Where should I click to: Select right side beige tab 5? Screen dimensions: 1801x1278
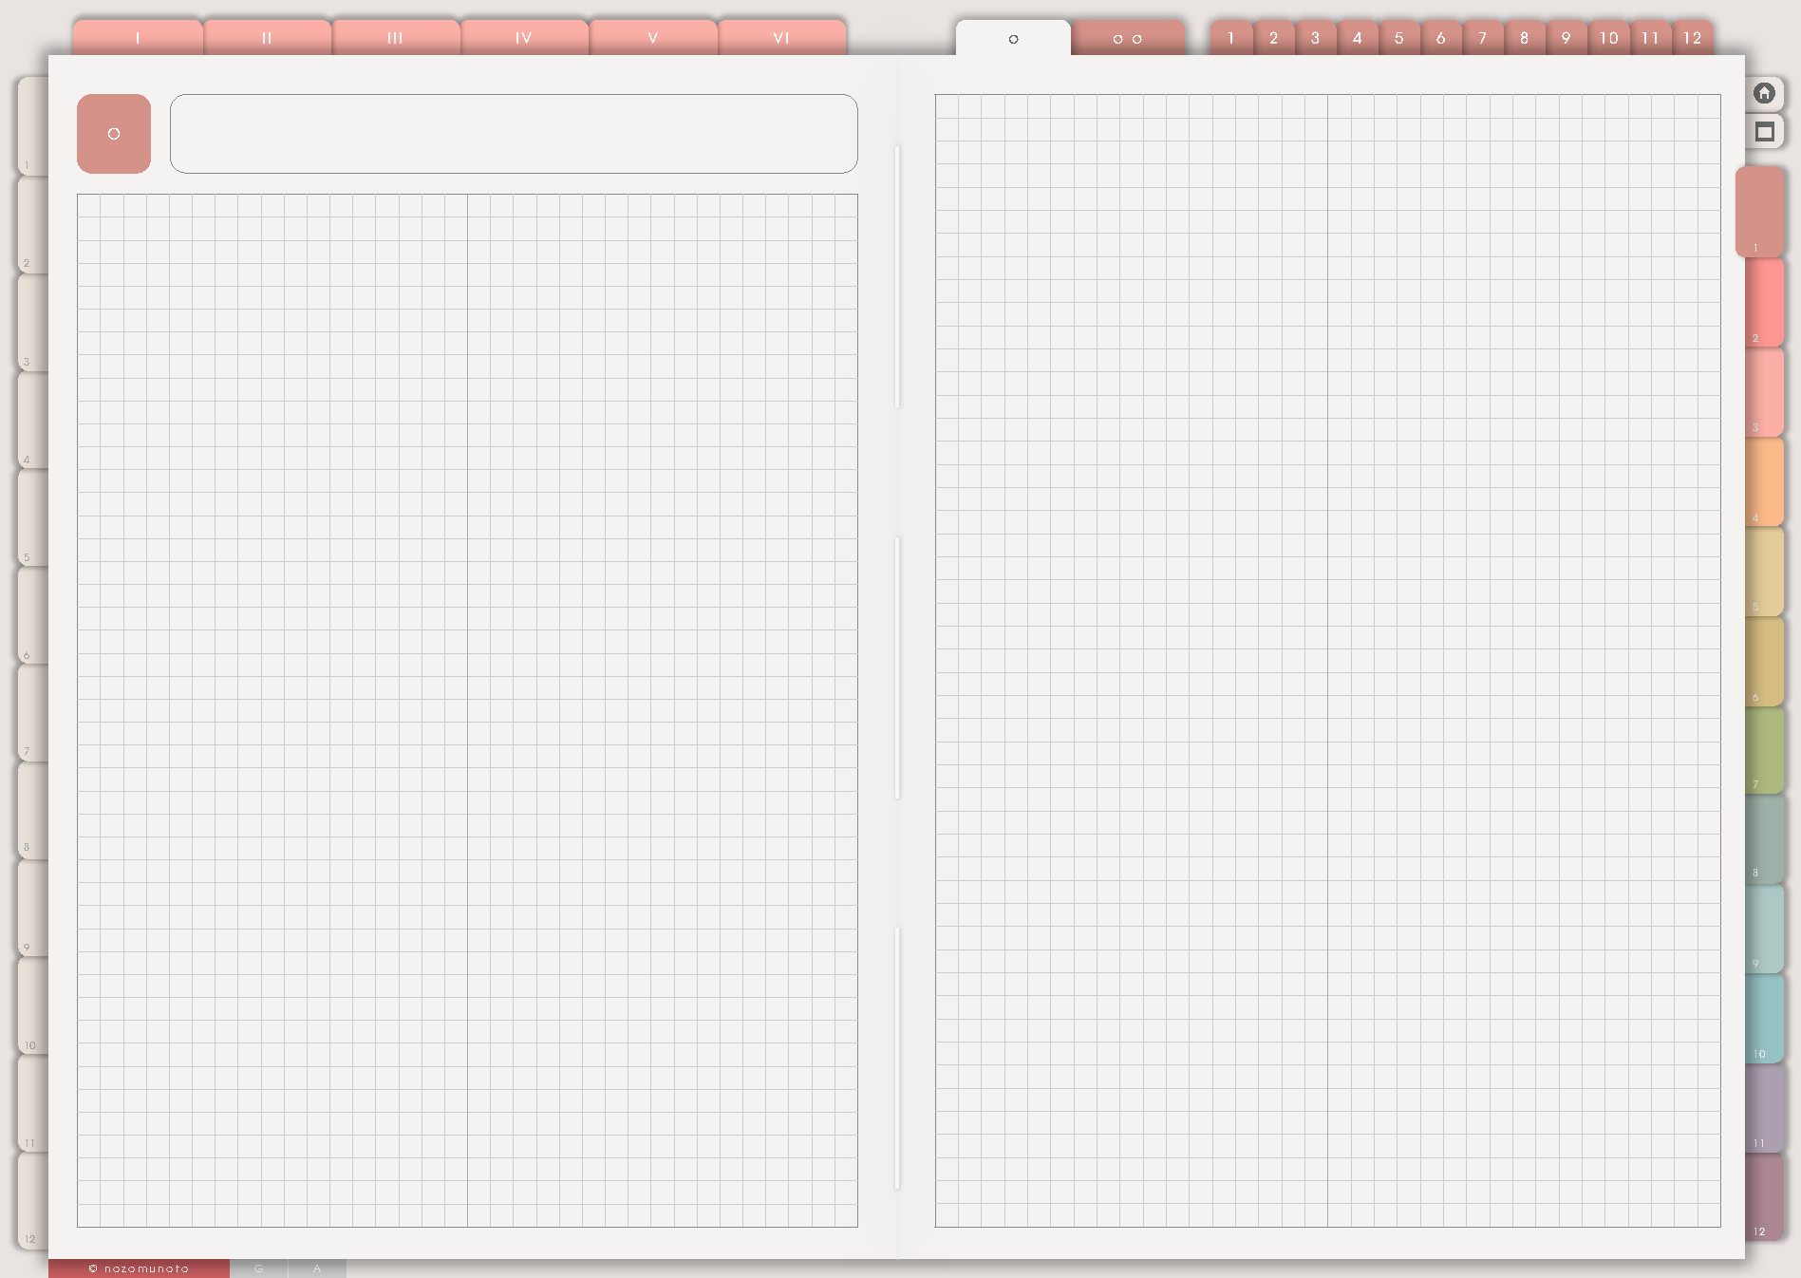1765,571
